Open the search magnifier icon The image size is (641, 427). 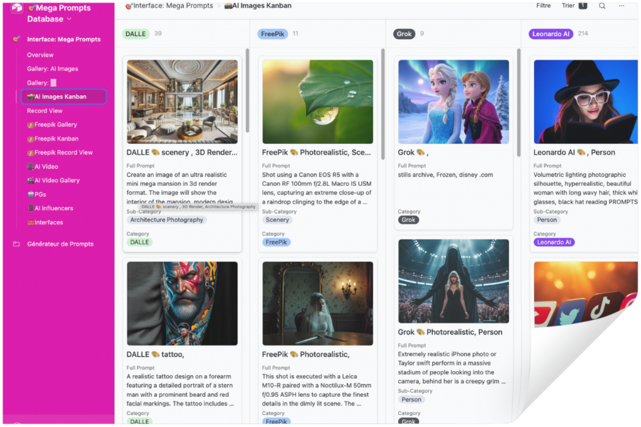point(602,6)
